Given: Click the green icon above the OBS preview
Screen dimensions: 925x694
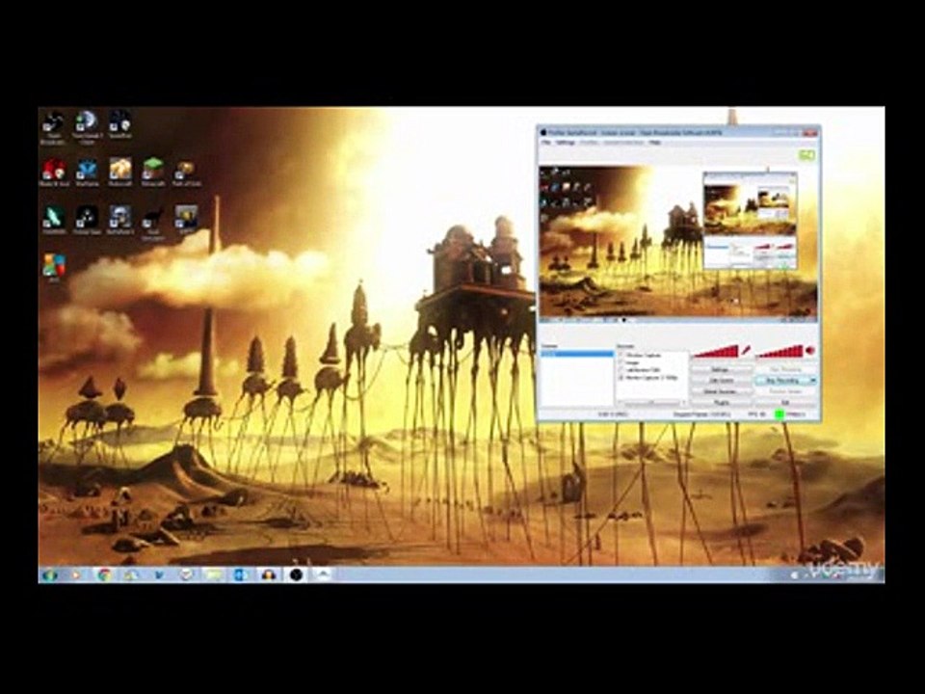Looking at the screenshot, I should tap(806, 155).
